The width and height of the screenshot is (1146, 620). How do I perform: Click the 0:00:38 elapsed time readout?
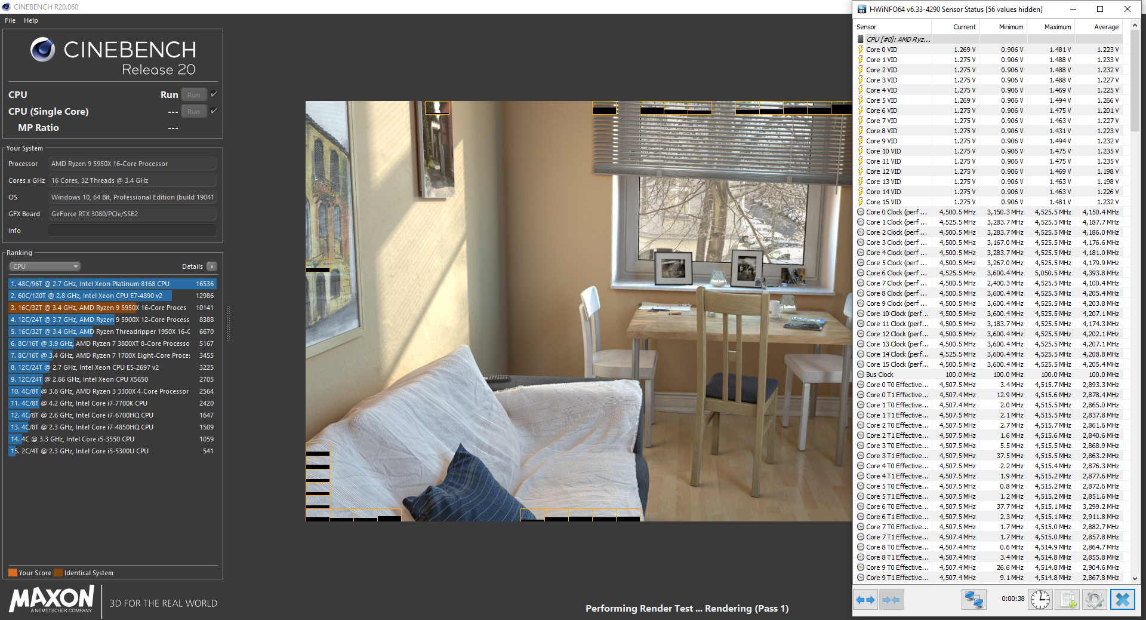click(1013, 598)
